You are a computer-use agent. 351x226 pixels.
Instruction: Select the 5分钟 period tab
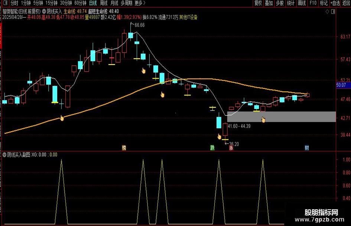coord(38,3)
